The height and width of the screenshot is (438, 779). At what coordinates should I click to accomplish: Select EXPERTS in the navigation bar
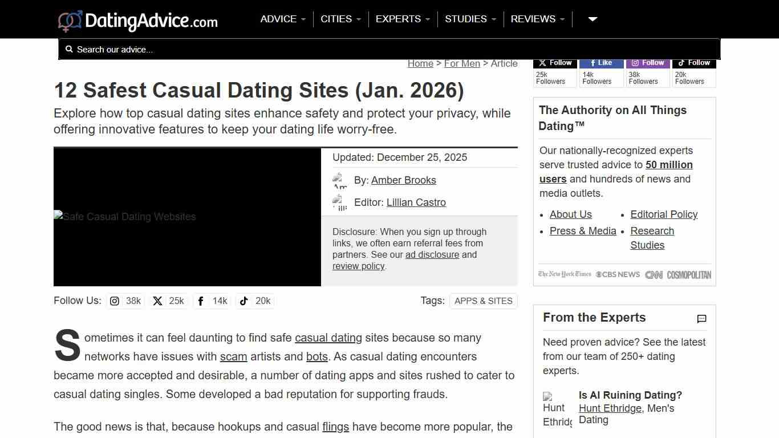point(402,19)
